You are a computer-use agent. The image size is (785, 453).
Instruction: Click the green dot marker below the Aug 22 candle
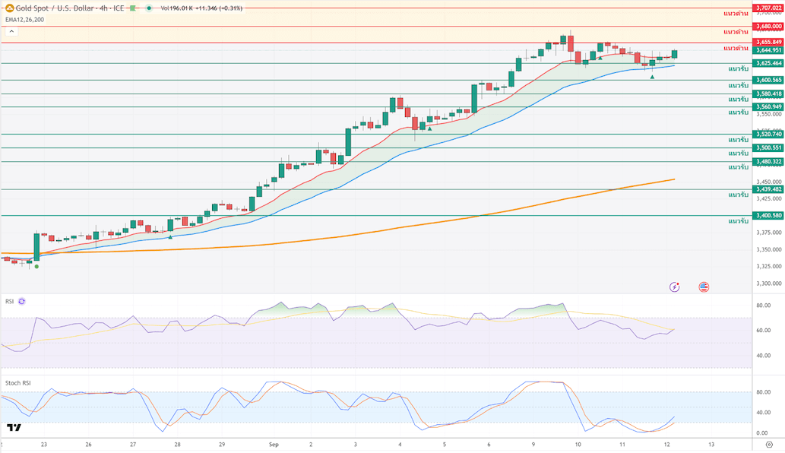[36, 266]
